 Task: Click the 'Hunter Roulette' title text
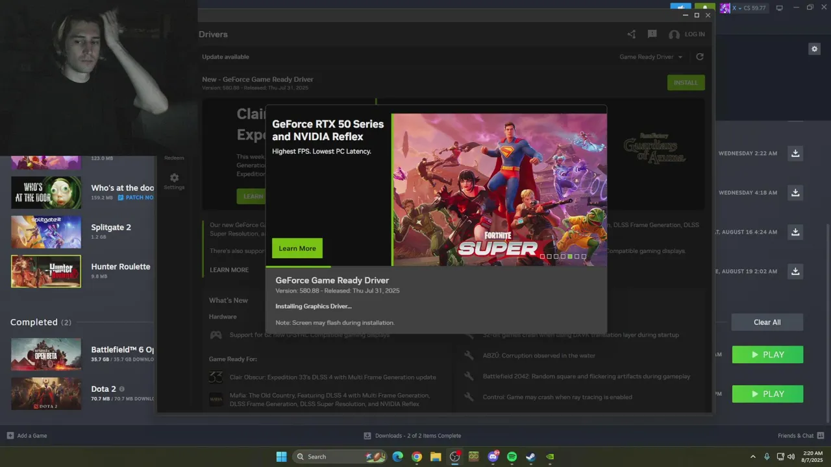point(121,267)
